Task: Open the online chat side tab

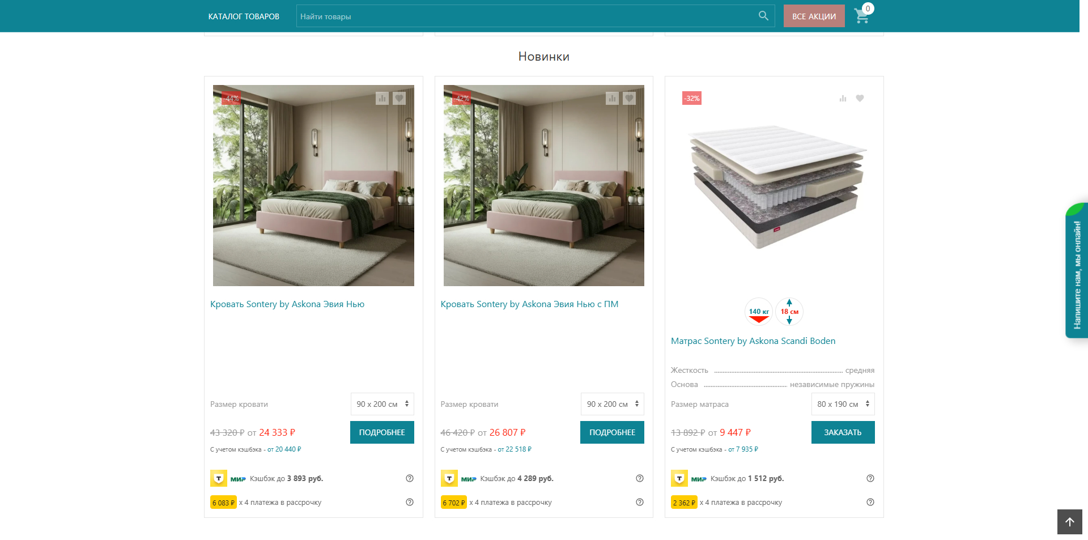Action: coord(1077,271)
